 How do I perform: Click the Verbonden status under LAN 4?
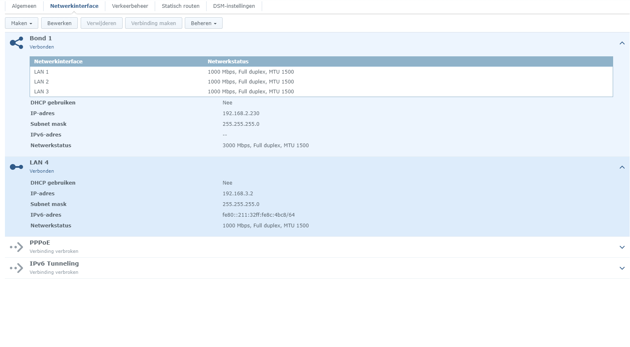pos(42,171)
